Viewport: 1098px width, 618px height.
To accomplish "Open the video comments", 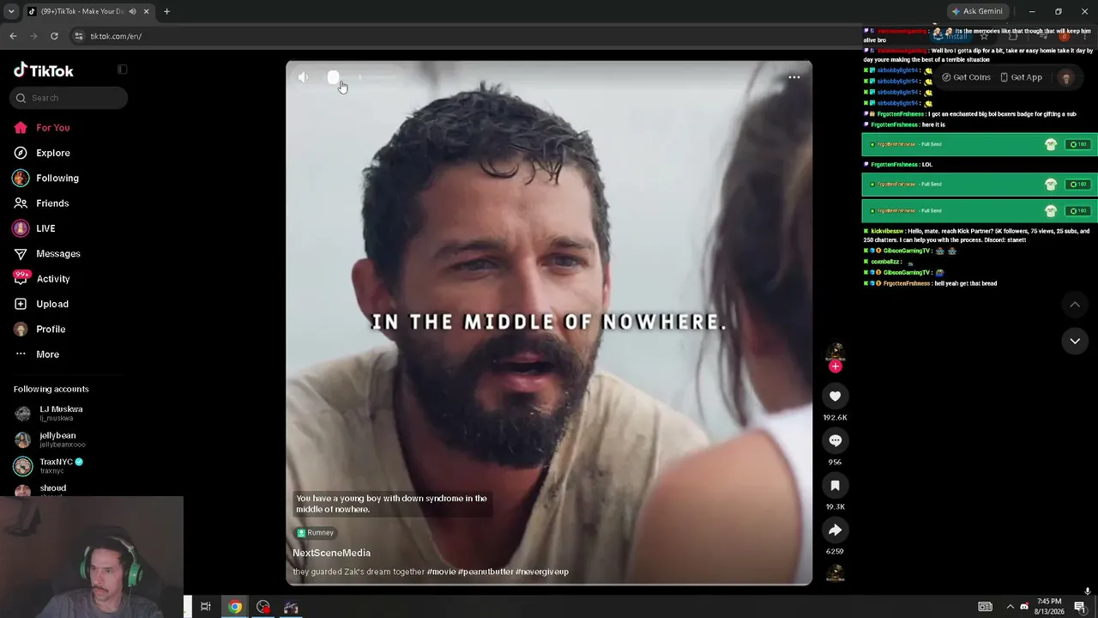I will tap(836, 440).
